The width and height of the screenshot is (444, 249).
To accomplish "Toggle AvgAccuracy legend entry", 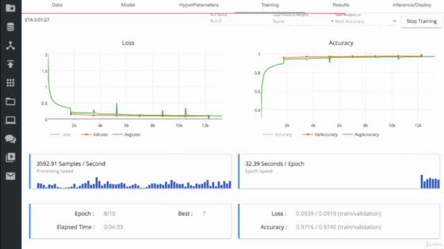I will click(361, 135).
